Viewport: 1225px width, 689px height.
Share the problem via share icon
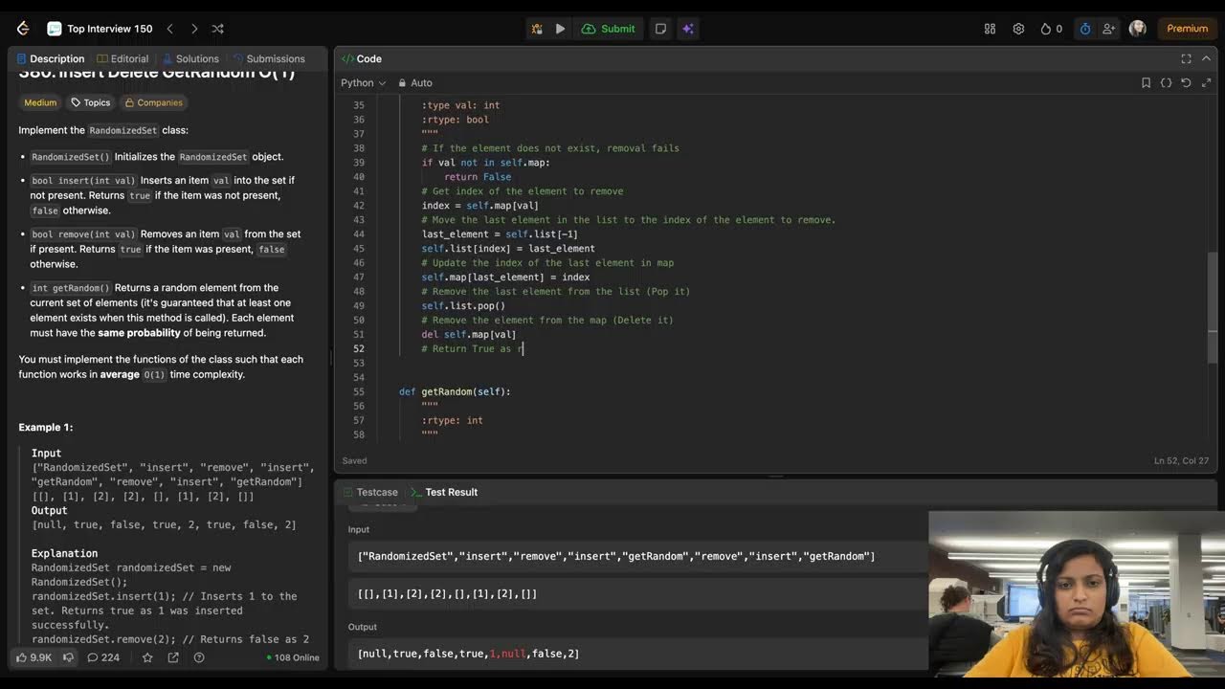coord(173,657)
